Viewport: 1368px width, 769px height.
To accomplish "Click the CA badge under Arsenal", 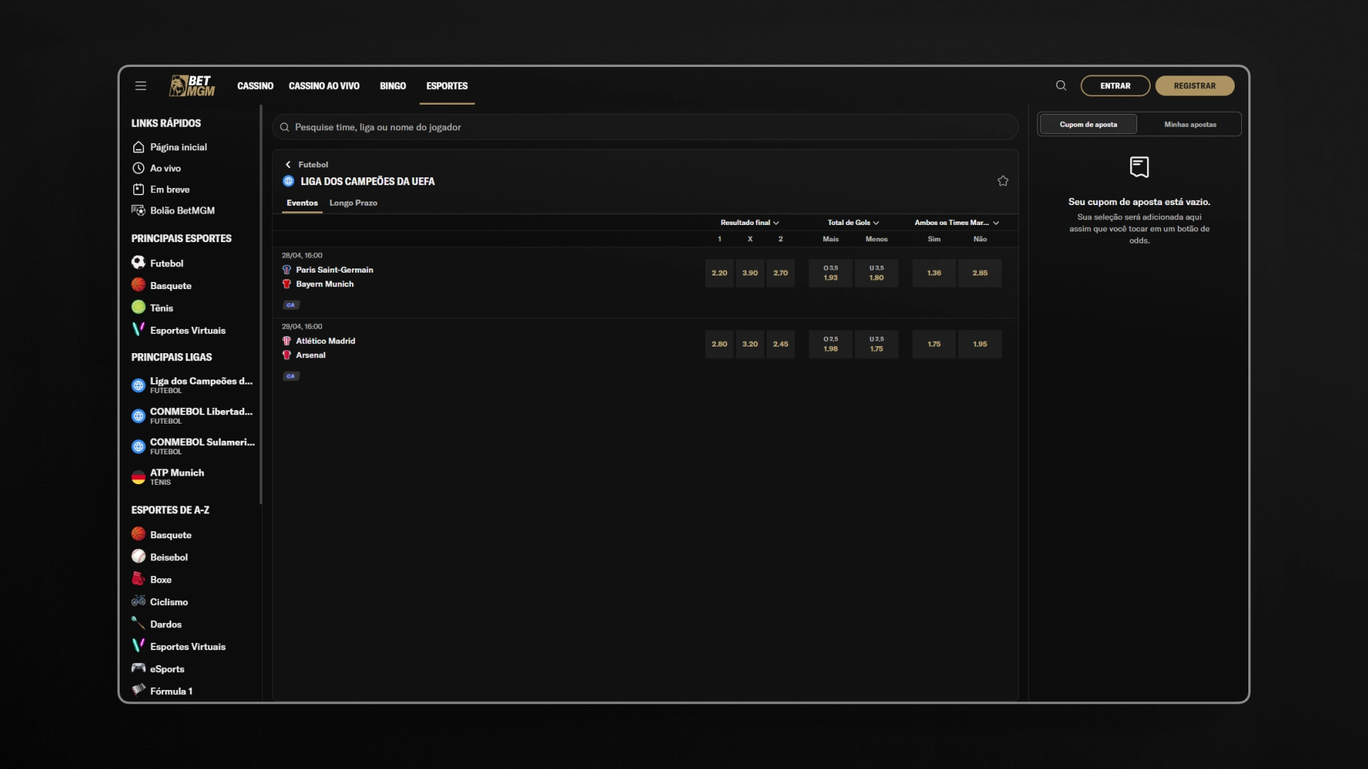I will pyautogui.click(x=291, y=376).
